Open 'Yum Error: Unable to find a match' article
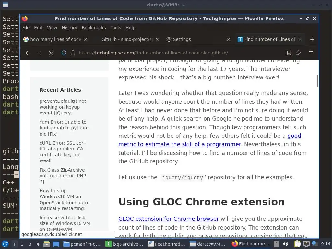The width and height of the screenshot is (332, 249). coord(64,128)
